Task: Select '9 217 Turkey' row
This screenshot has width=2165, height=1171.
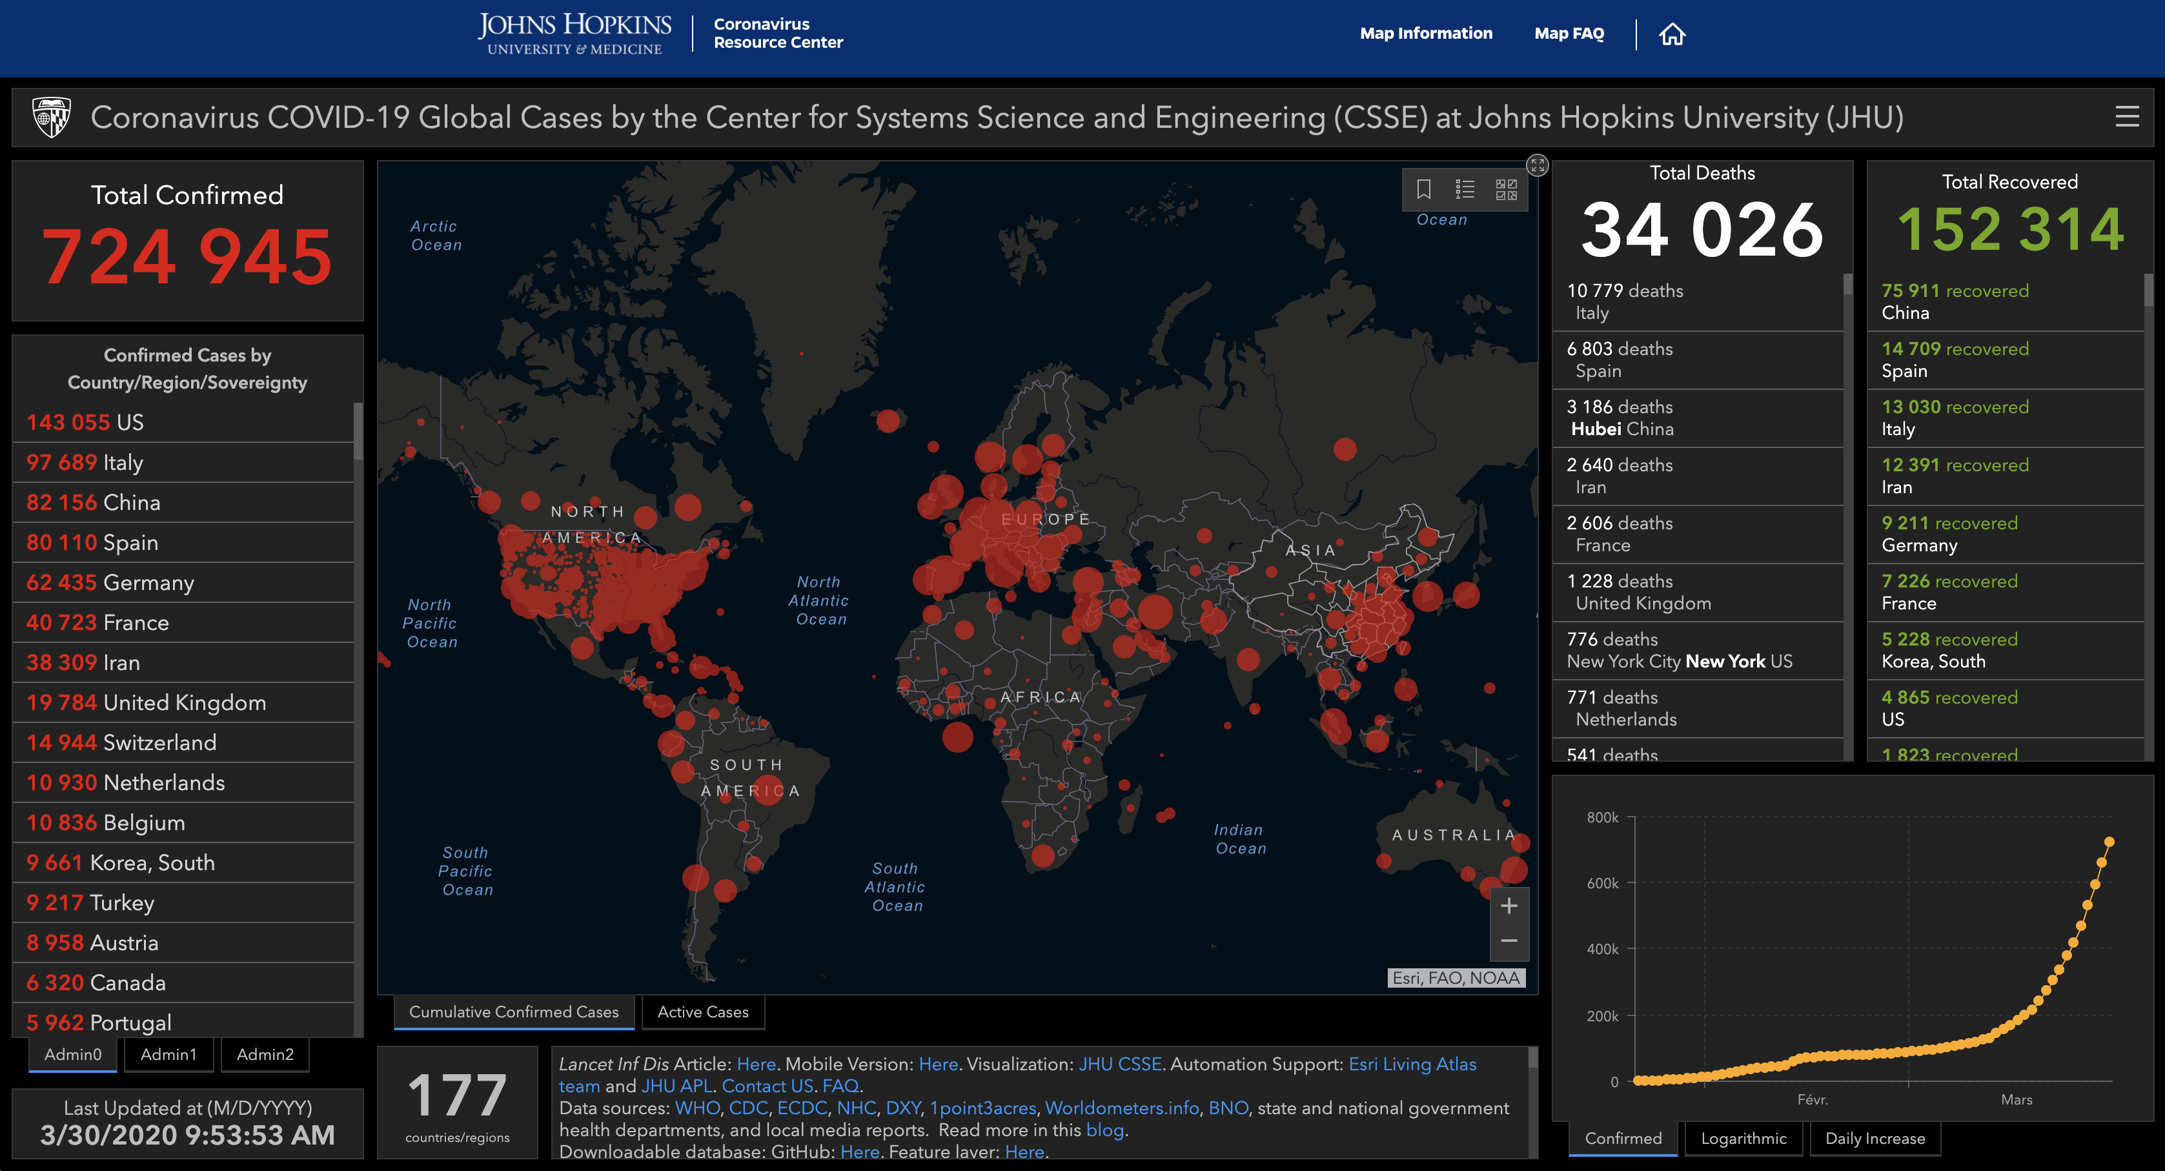Action: [x=183, y=903]
